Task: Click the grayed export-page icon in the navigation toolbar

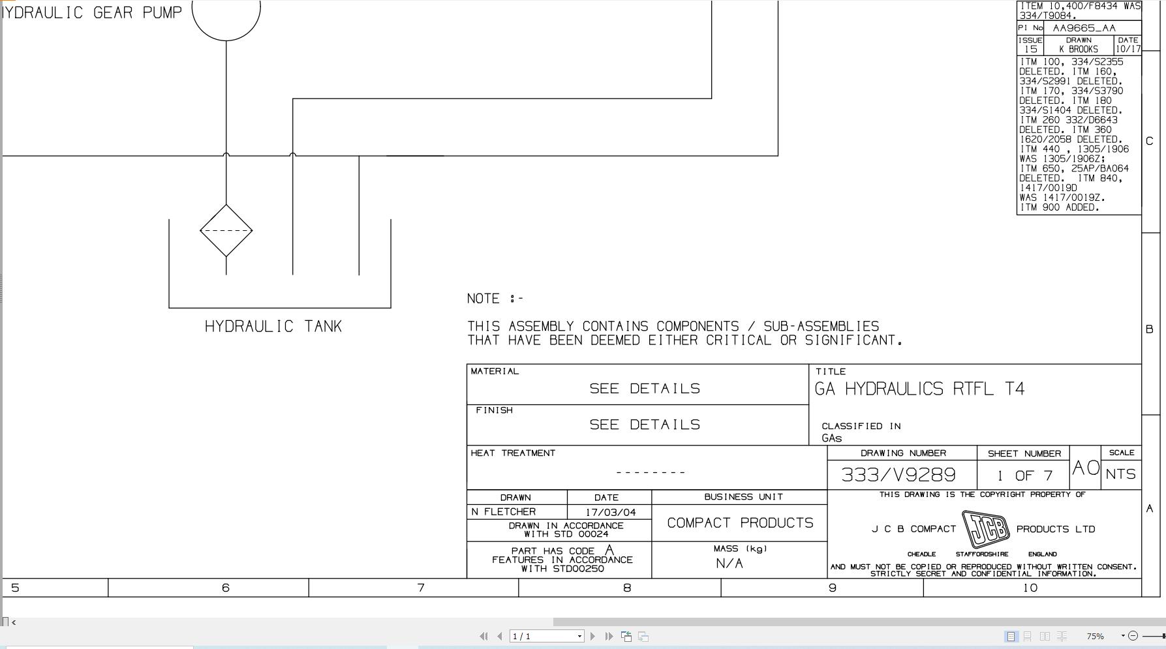Action: [643, 635]
